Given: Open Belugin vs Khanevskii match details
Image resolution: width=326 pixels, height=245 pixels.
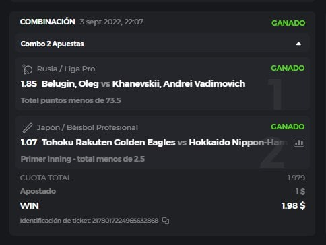Looking at the screenshot, I should [x=143, y=84].
